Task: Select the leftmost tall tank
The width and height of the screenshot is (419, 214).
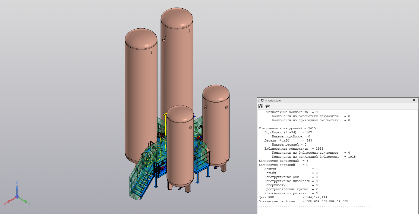Action: point(141,95)
